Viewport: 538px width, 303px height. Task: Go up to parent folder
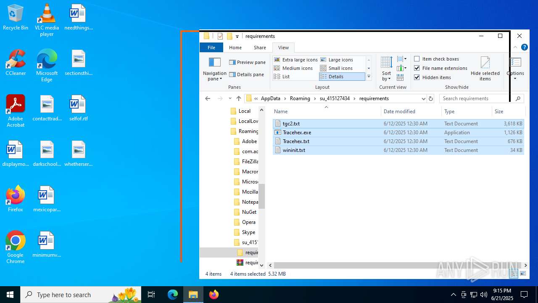pyautogui.click(x=239, y=98)
